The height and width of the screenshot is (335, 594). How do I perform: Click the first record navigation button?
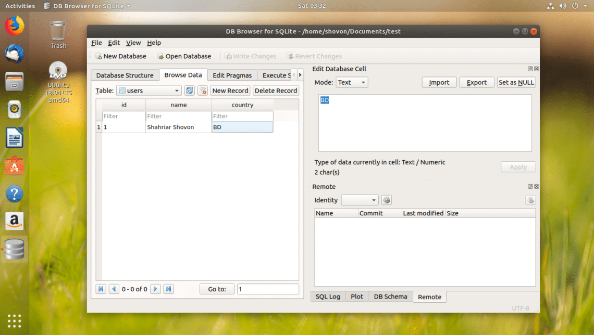pyautogui.click(x=101, y=289)
